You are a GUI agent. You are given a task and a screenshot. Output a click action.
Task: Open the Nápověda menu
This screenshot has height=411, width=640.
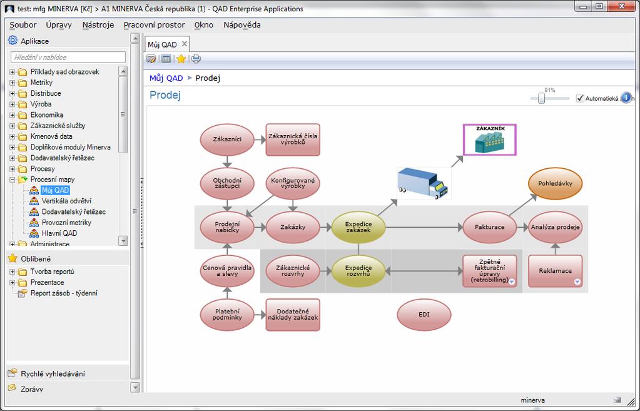[242, 25]
